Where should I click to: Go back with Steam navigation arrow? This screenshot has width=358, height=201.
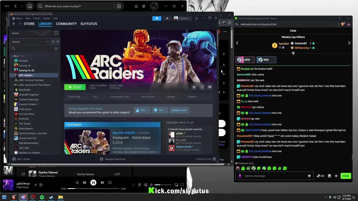(x=14, y=24)
